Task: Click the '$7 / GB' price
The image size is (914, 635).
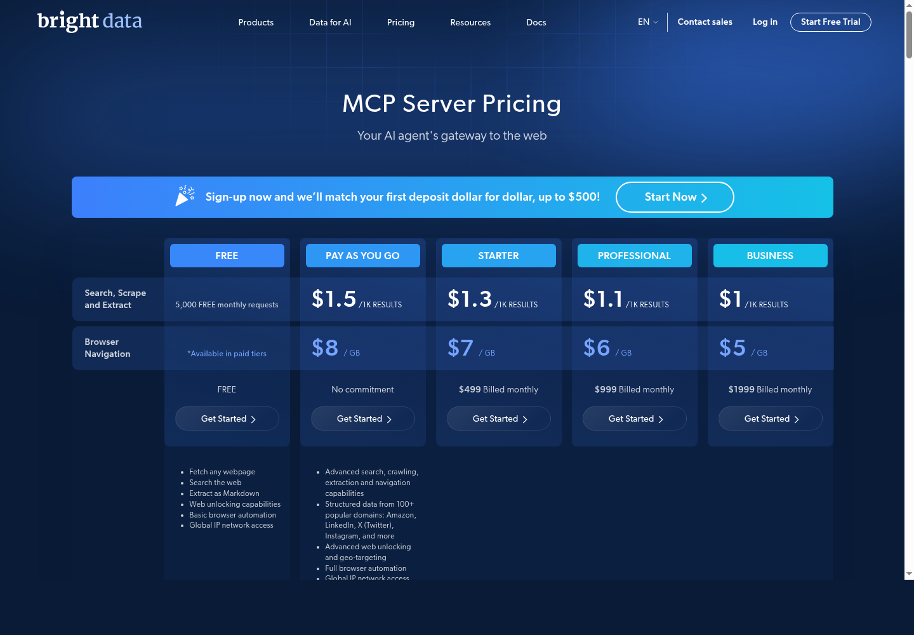Action: [x=471, y=348]
